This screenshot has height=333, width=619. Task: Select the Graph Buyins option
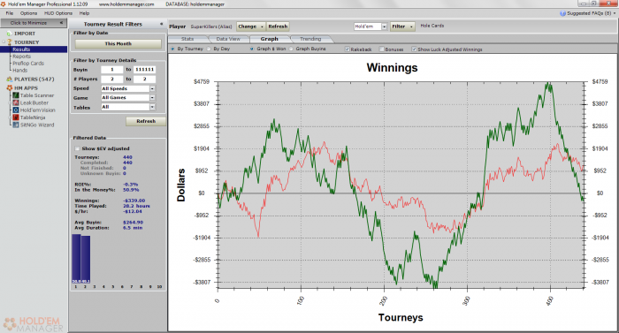pyautogui.click(x=291, y=49)
